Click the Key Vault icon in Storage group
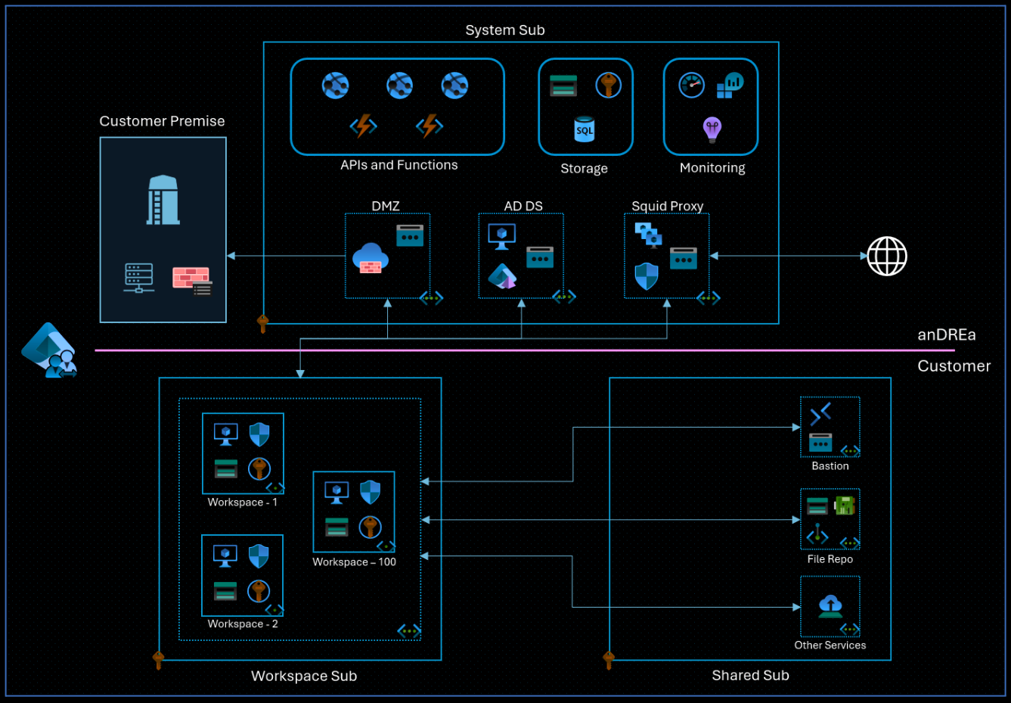Screen dimensions: 1011x703 tap(608, 86)
